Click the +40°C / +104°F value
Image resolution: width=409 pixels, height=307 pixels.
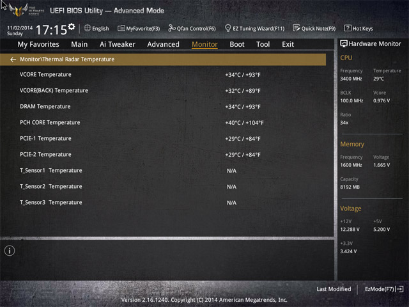244,123
